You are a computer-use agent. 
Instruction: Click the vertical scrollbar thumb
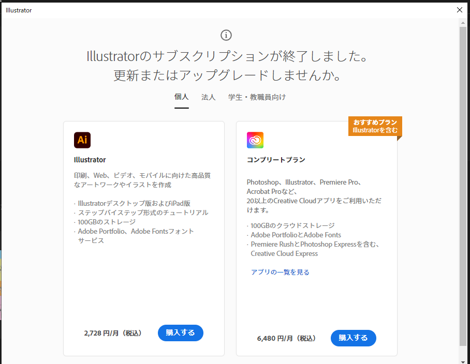[463, 186]
